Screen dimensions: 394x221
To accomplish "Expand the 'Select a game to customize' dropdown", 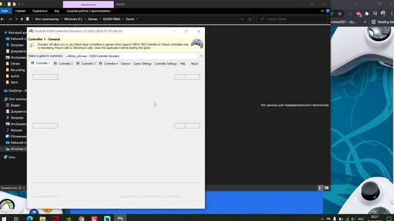I will (201, 56).
